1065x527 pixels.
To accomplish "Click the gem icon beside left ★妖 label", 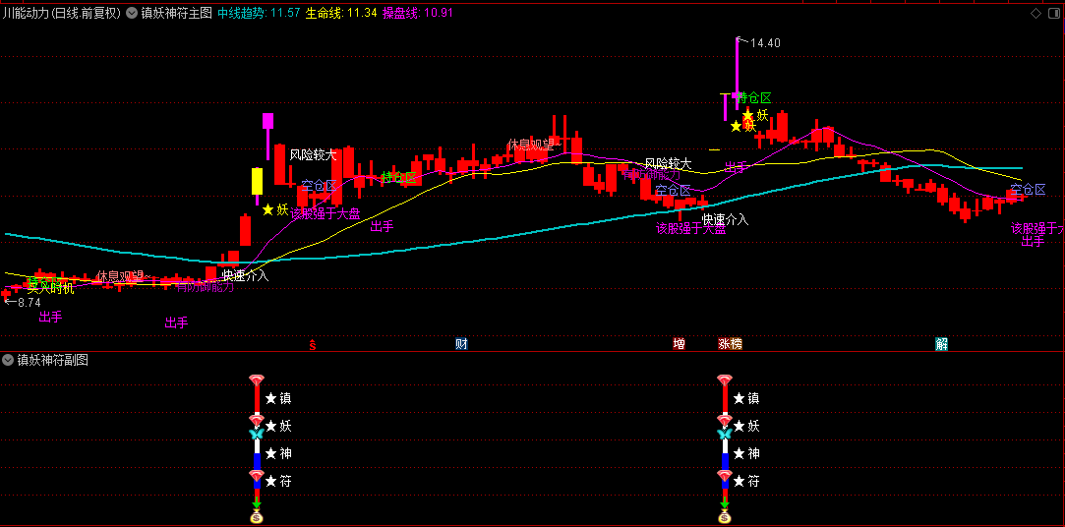I will [256, 421].
